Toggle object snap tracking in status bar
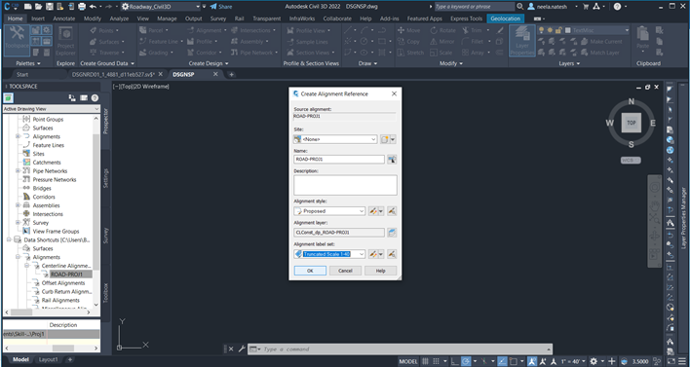 click(502, 361)
